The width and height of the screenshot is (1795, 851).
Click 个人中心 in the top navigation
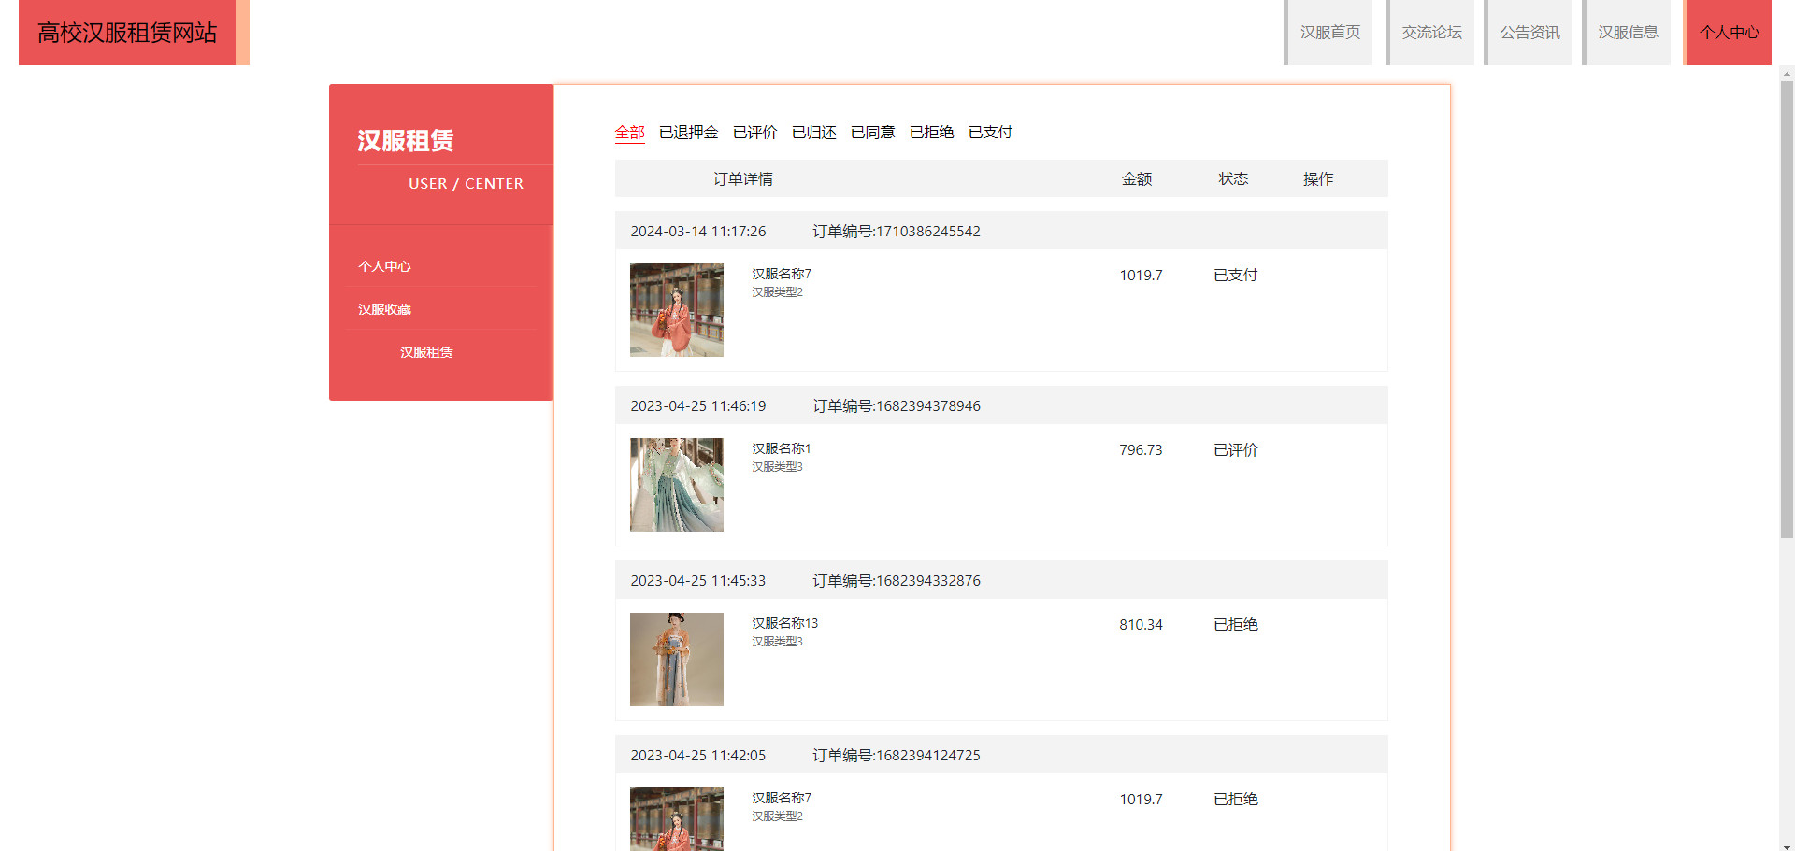pos(1729,33)
